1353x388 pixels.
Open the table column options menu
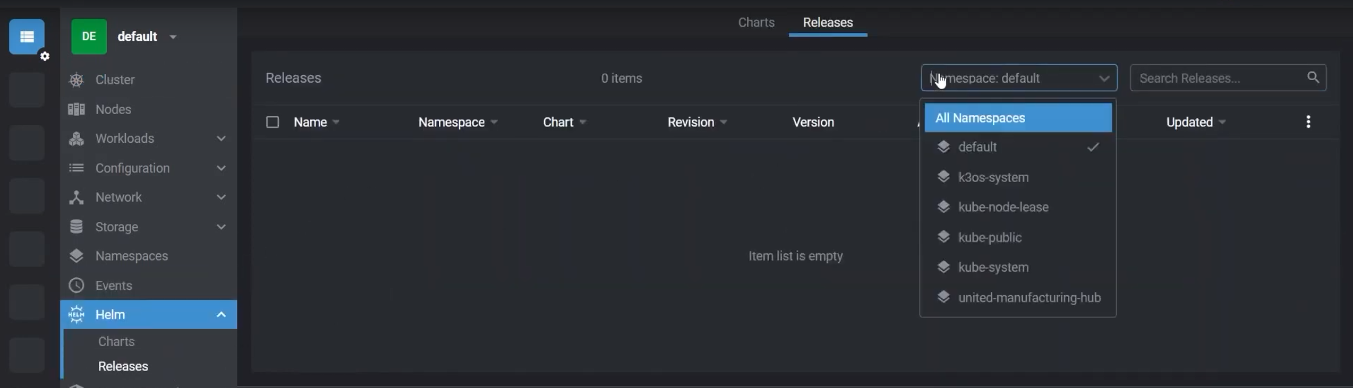coord(1308,122)
